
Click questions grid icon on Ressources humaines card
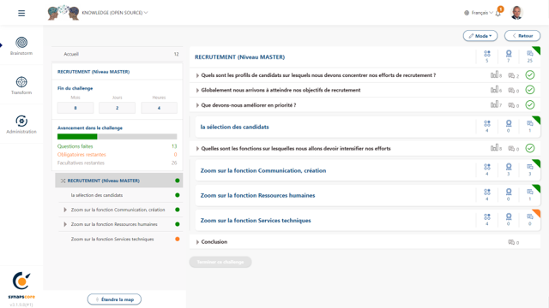487,192
